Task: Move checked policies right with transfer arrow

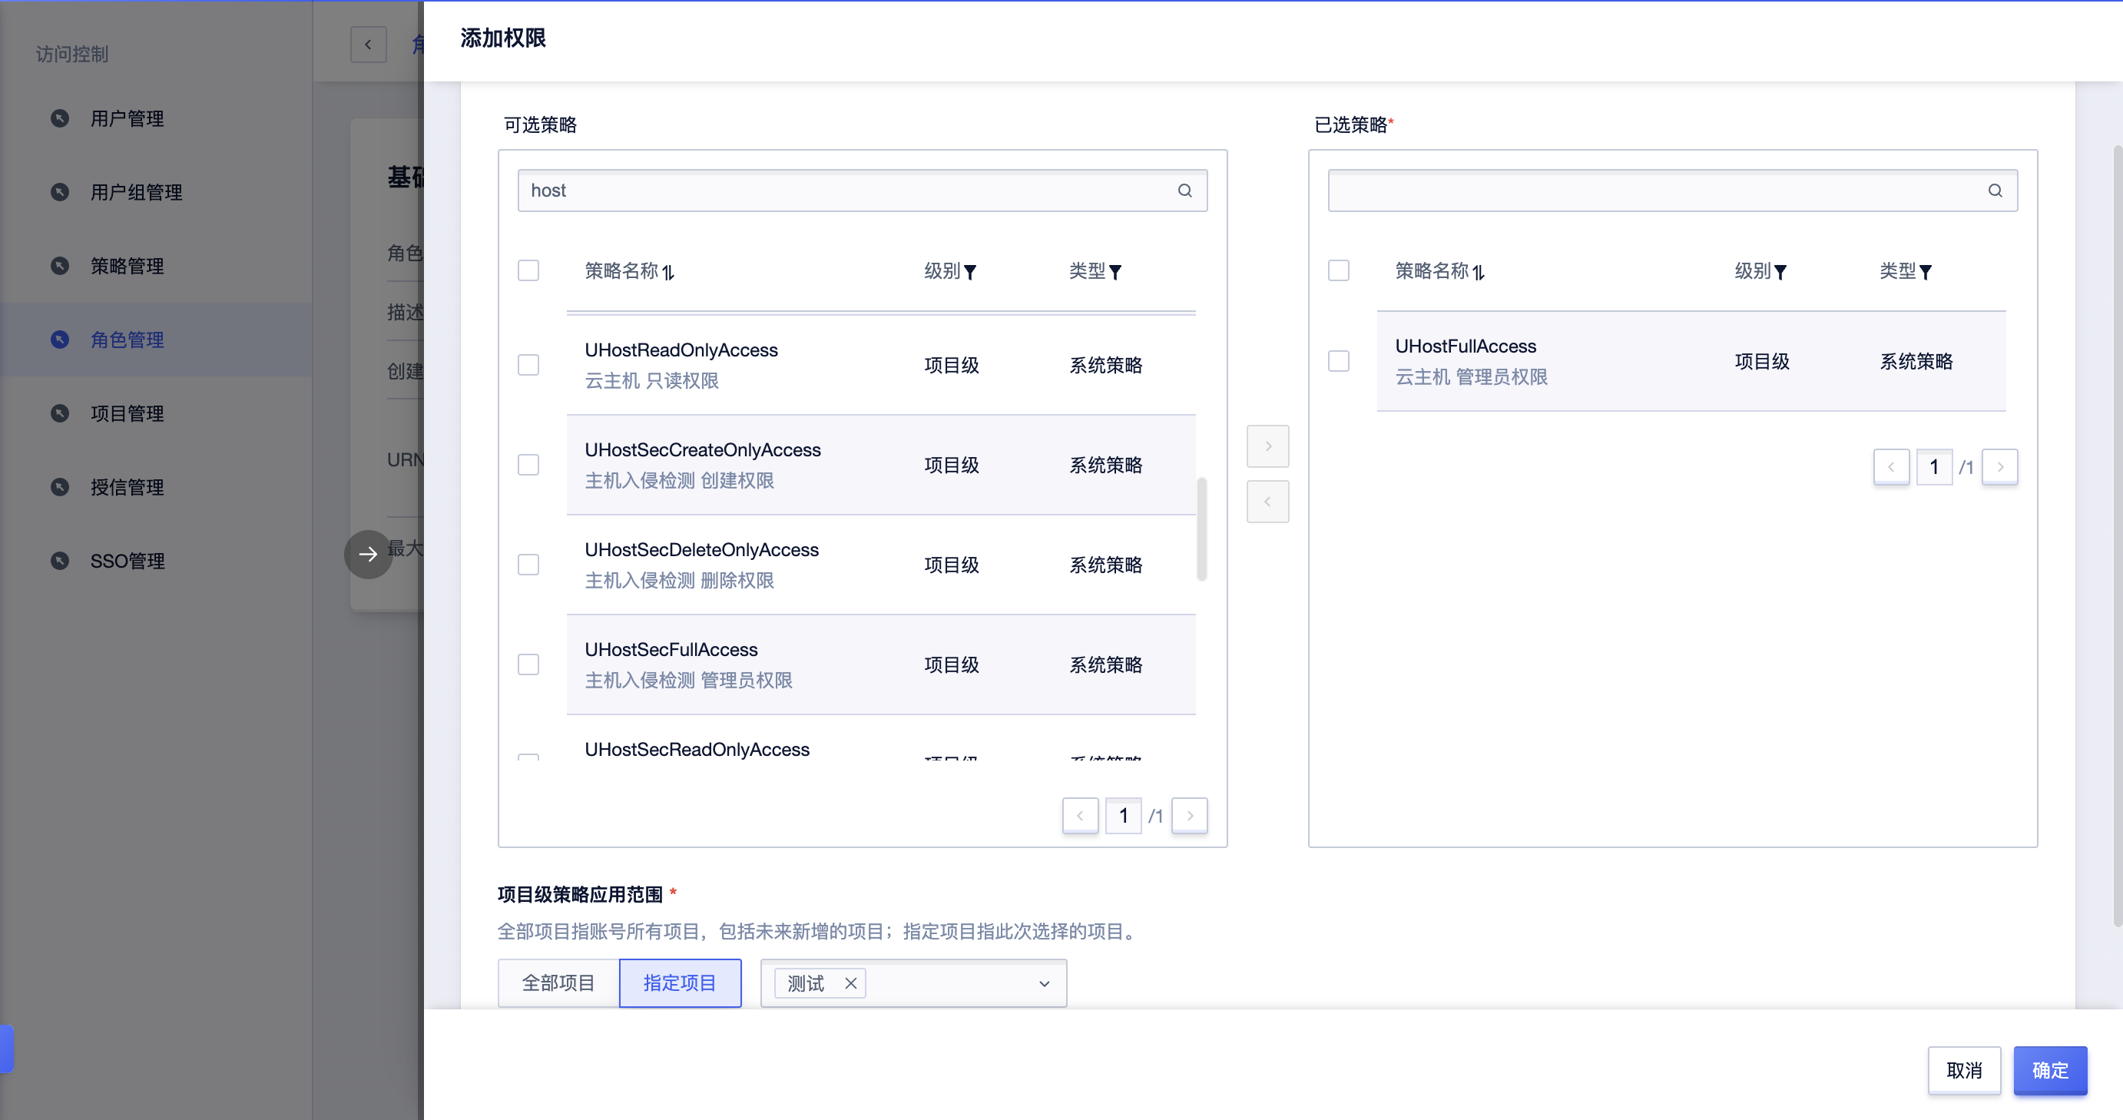Action: (1267, 446)
